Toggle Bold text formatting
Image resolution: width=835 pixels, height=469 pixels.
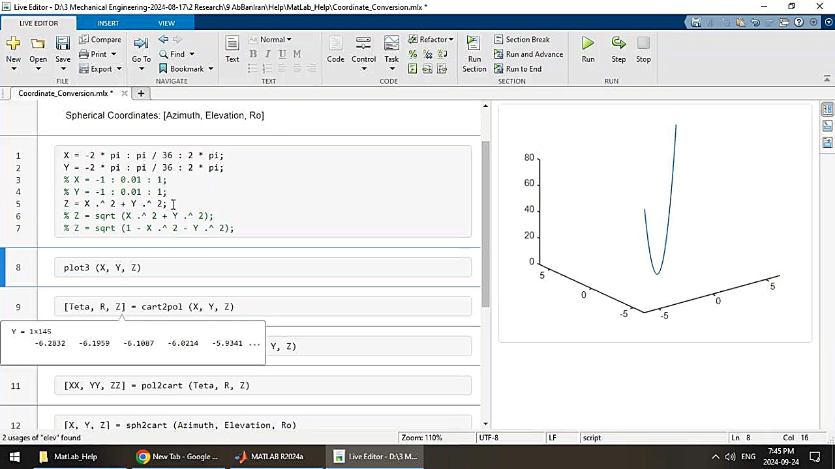pyautogui.click(x=253, y=54)
